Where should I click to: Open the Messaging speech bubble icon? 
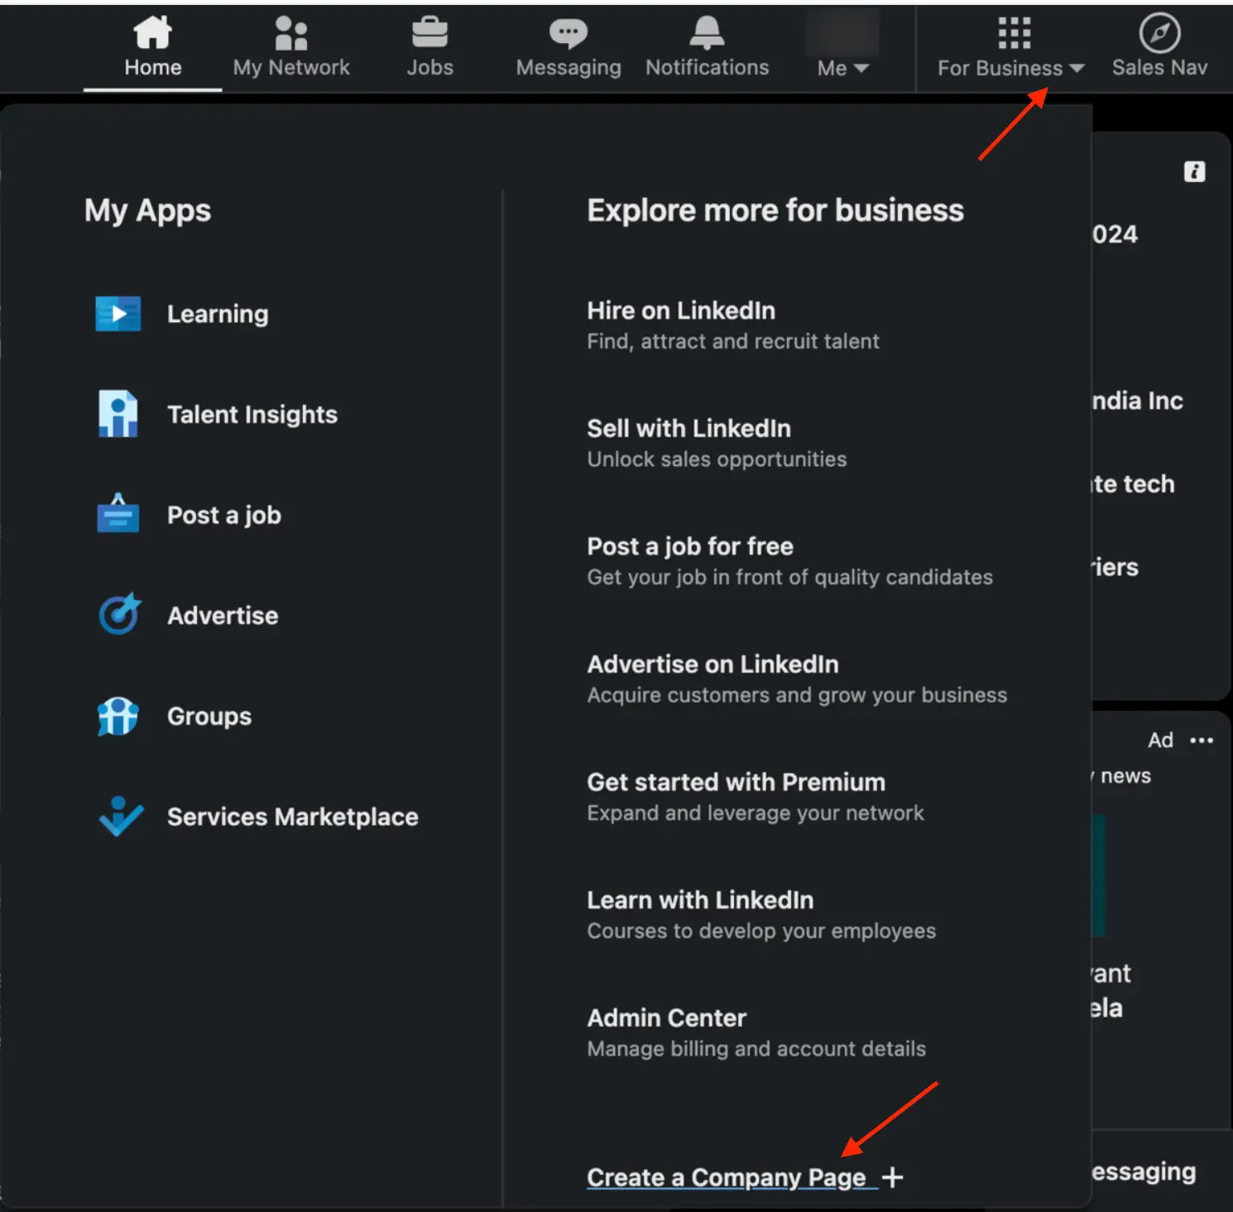(569, 33)
